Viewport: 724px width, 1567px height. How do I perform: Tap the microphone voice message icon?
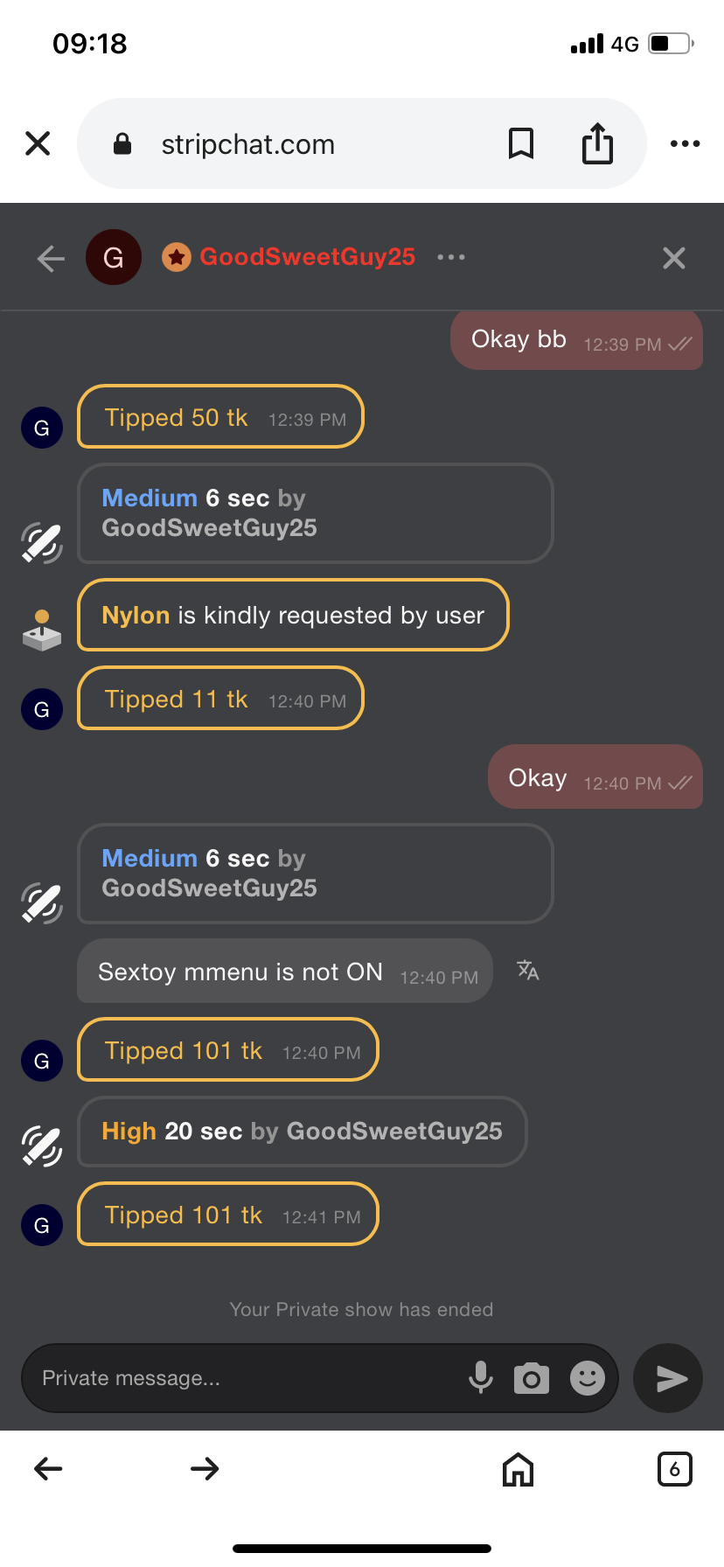(x=480, y=1377)
